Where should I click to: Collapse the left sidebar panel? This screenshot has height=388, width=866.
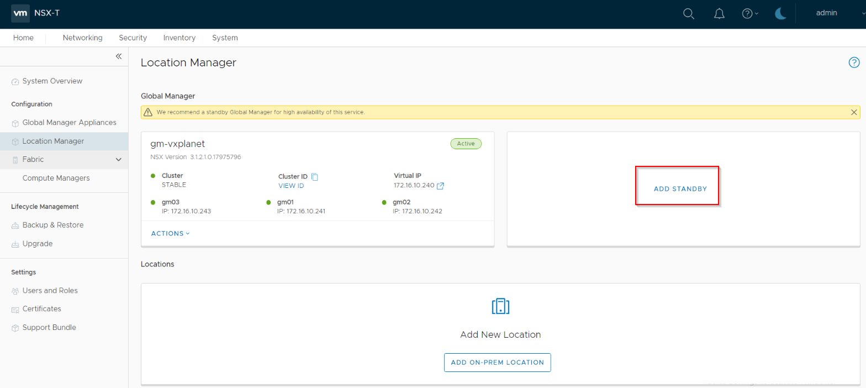[118, 56]
